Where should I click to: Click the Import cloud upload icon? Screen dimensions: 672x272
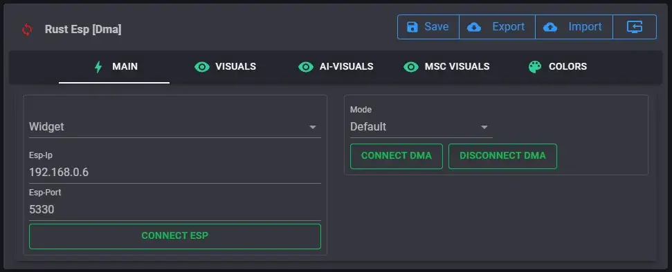point(550,27)
